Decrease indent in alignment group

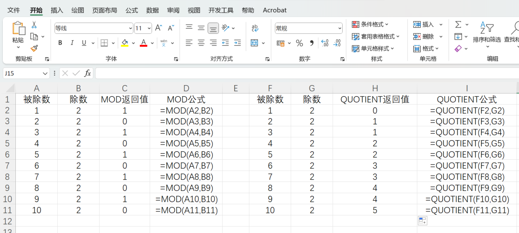pyautogui.click(x=225, y=43)
